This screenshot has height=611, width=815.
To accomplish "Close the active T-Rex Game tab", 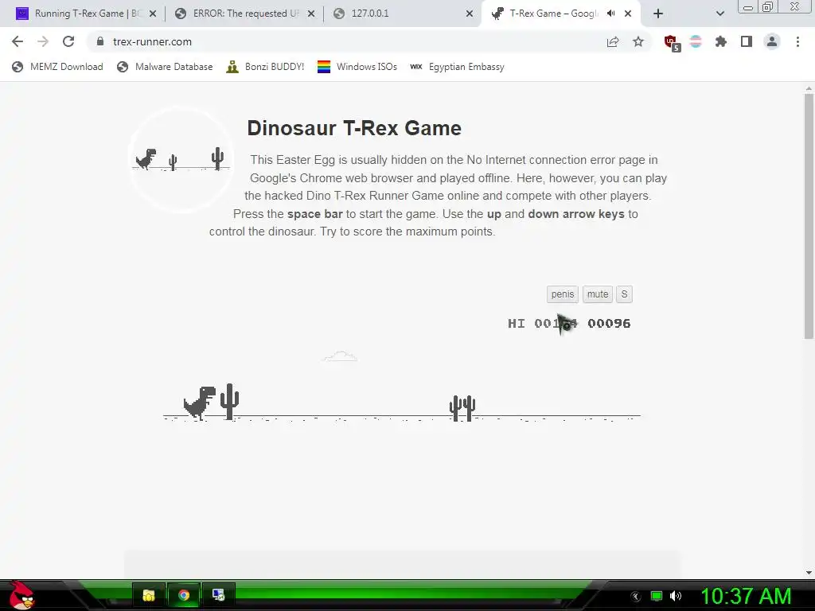I will (628, 14).
